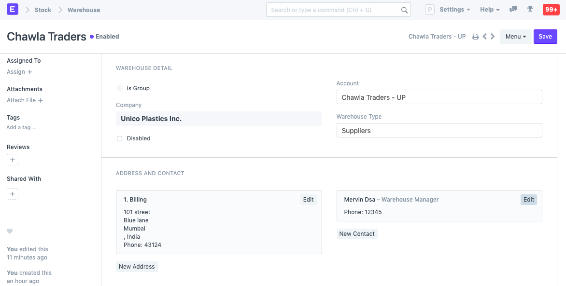Click the print icon next to the title

tap(475, 37)
